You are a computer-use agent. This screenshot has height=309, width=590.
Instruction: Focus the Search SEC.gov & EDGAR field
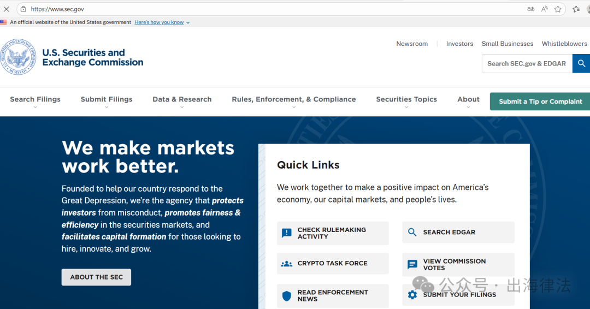527,63
